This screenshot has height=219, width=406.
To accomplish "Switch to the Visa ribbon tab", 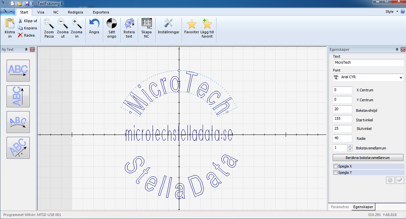I will 41,12.
